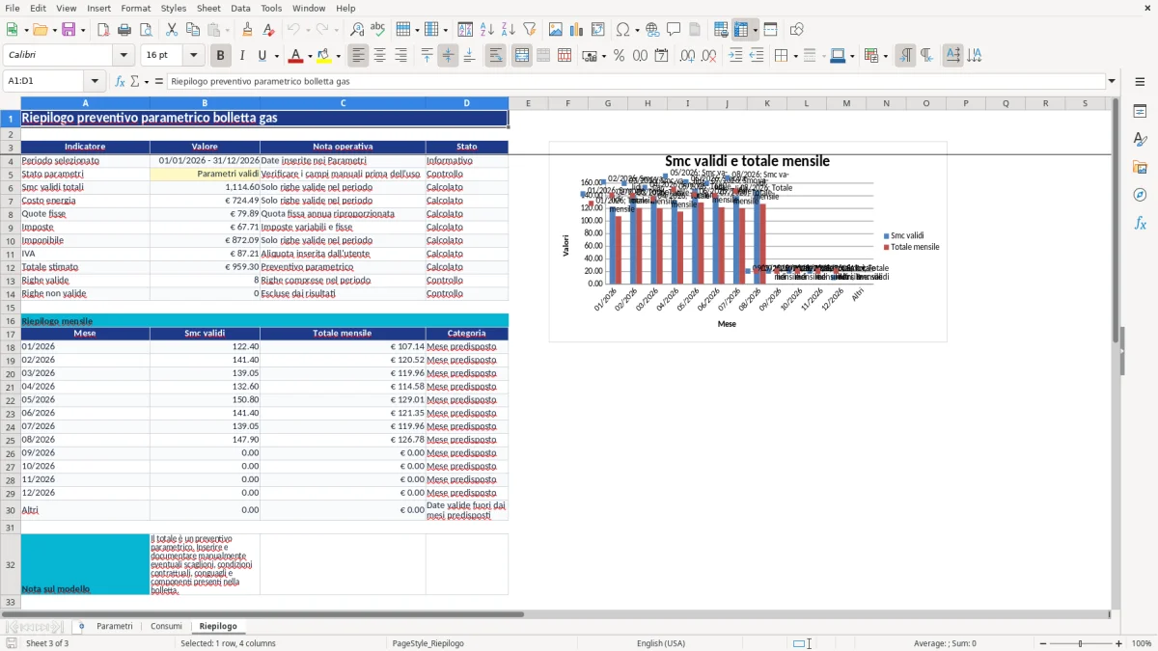Insert image from toolbar
Screen dimensions: 1158x651
tap(556, 30)
